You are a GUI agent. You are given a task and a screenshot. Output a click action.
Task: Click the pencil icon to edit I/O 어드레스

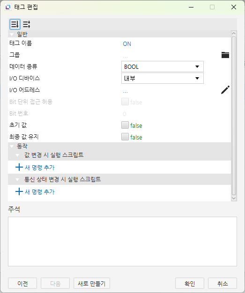[x=225, y=90]
